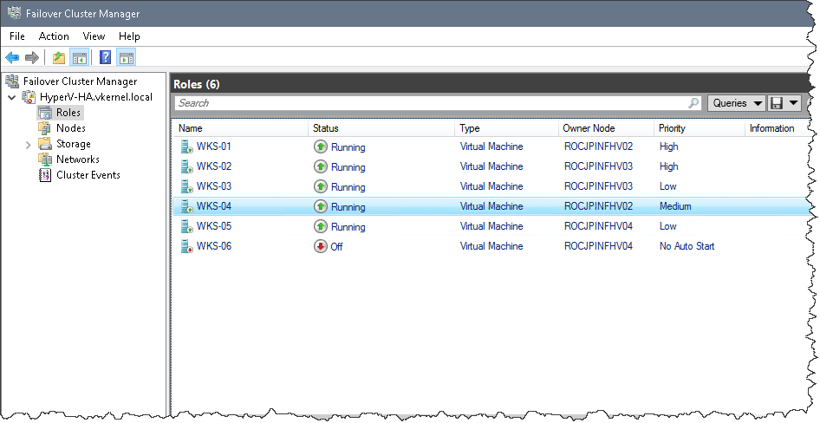Click the Nodes icon in tree
820x423 pixels.
click(x=45, y=128)
